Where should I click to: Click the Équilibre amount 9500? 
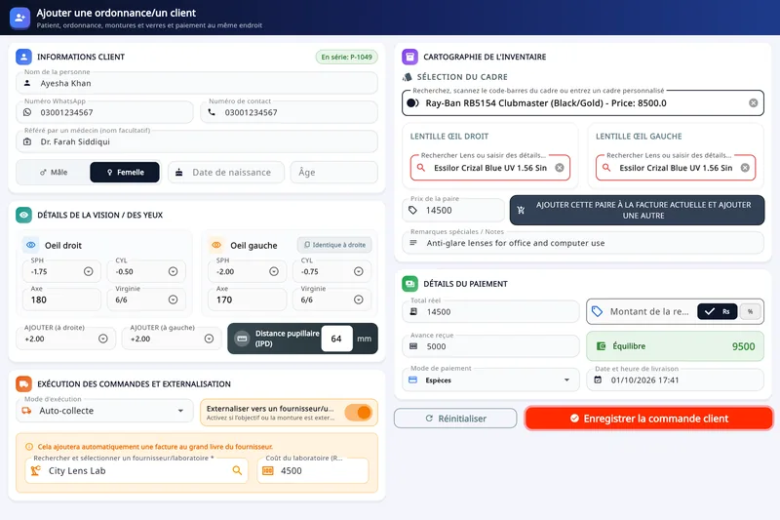pos(743,346)
